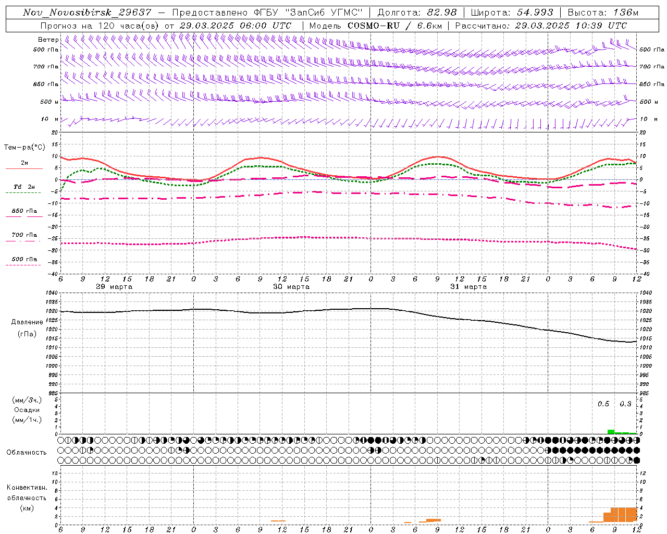Select the 31 марта date label
Viewport: 667px width, 534px height.
point(468,286)
